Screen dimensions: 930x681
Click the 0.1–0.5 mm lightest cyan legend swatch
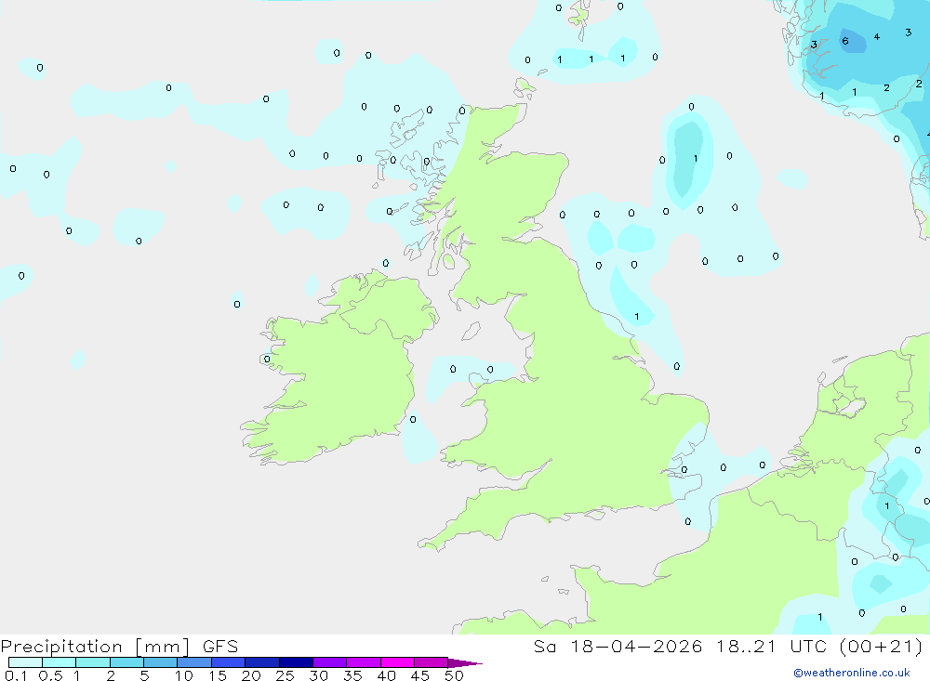pyautogui.click(x=25, y=662)
